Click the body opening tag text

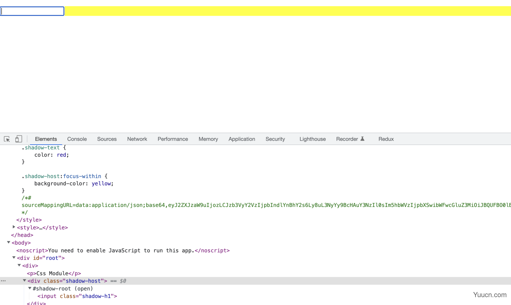[21, 243]
